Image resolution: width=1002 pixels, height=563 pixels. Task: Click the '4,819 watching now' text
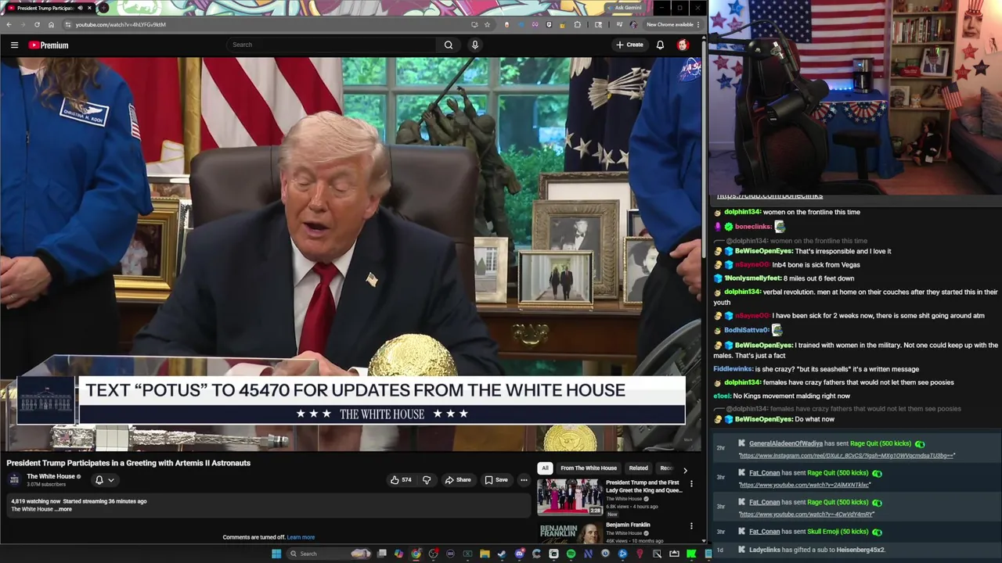(x=35, y=501)
